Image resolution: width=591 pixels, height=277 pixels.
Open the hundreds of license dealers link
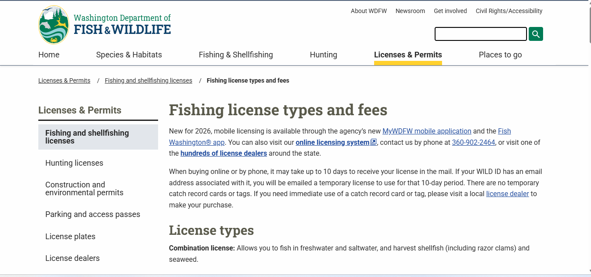pyautogui.click(x=223, y=153)
